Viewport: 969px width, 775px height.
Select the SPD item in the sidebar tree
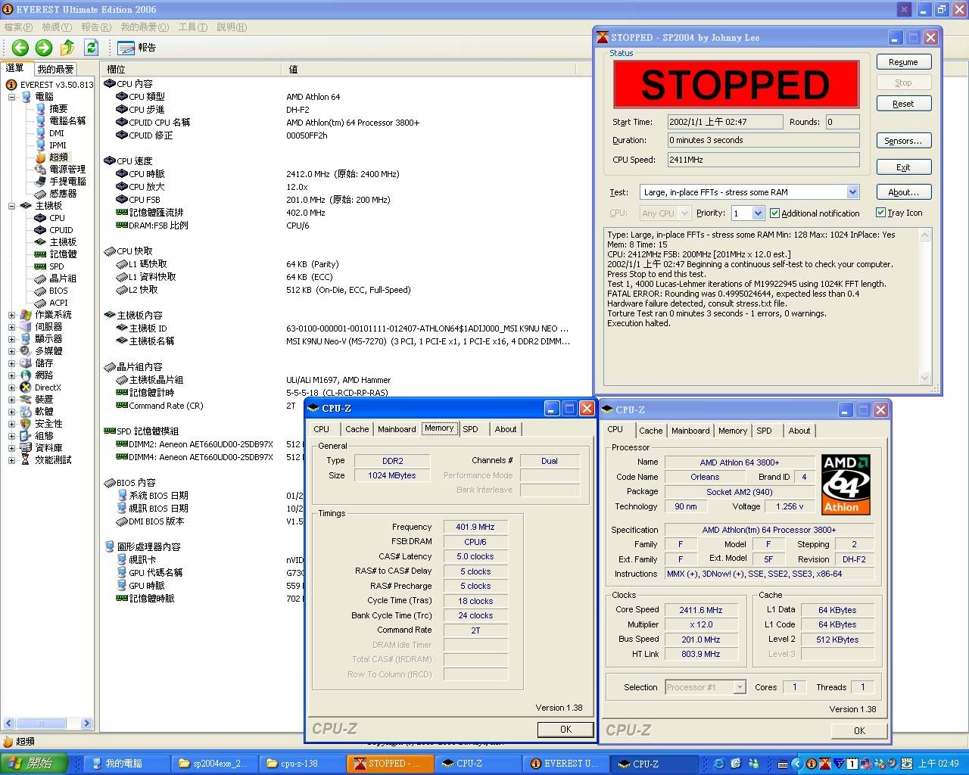56,266
